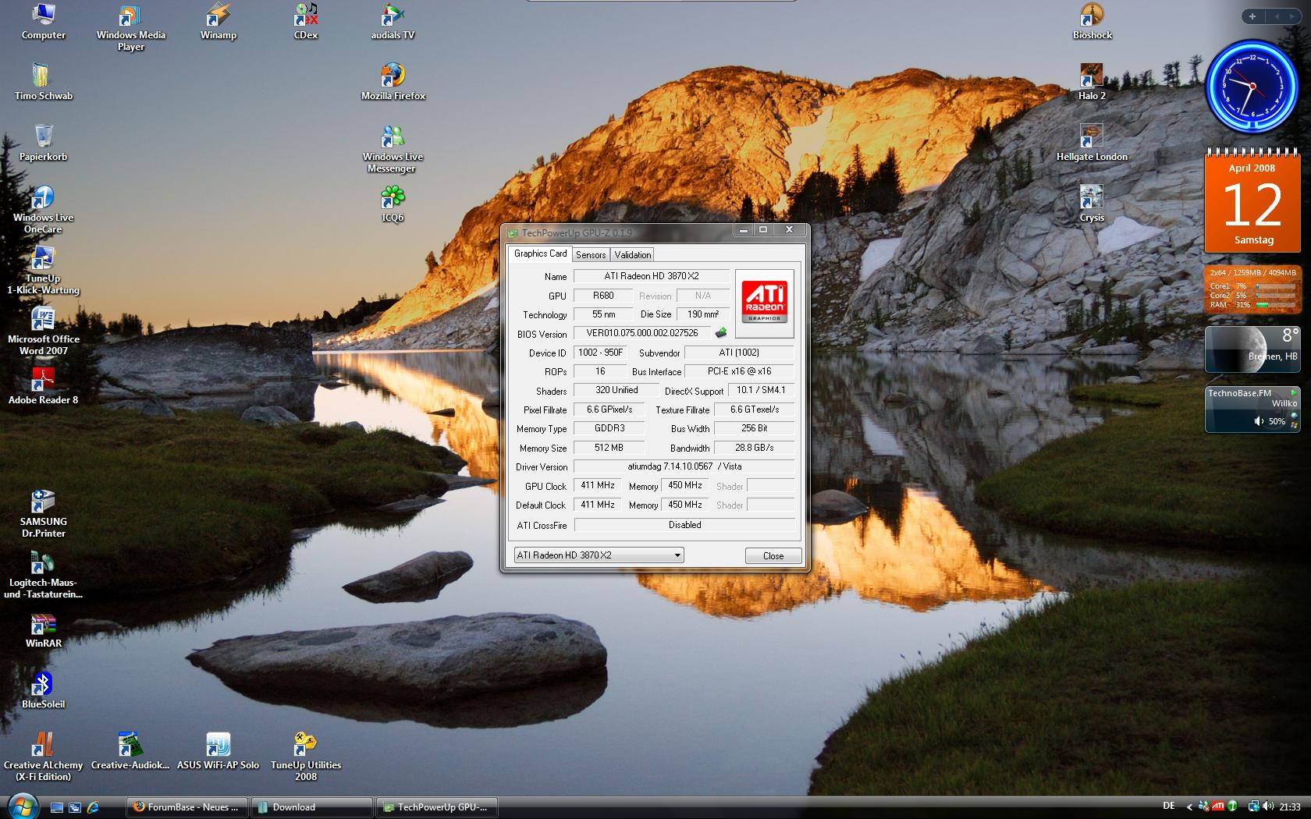
Task: Click the taskbar clock showing 21:33
Action: 1290,807
